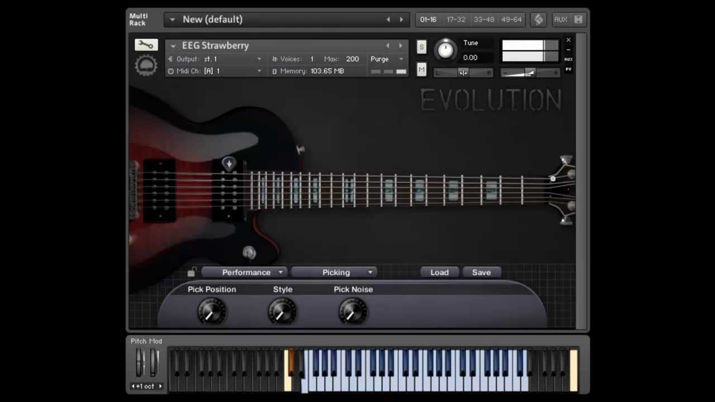The width and height of the screenshot is (715, 402).
Task: Click the diamond icon left of AUX
Action: coord(538,20)
